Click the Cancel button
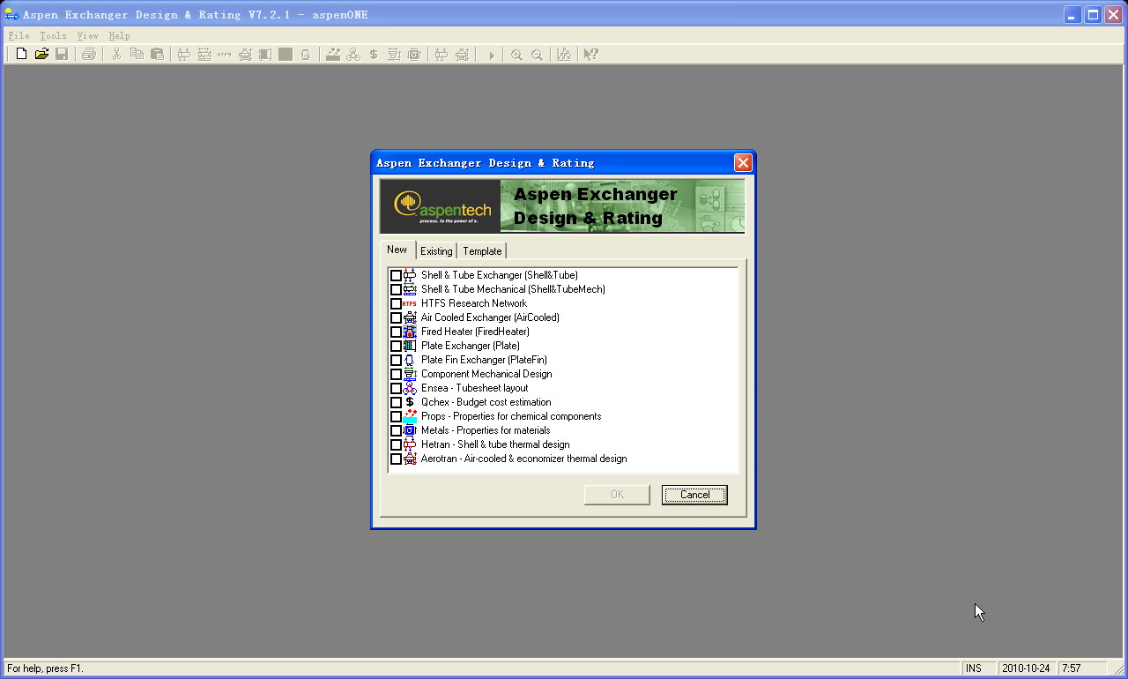Viewport: 1128px width, 679px height. [694, 495]
